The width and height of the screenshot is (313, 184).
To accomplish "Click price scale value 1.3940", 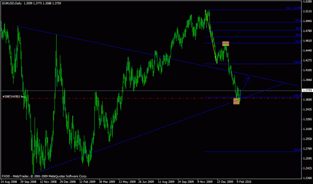I will point(307,80).
